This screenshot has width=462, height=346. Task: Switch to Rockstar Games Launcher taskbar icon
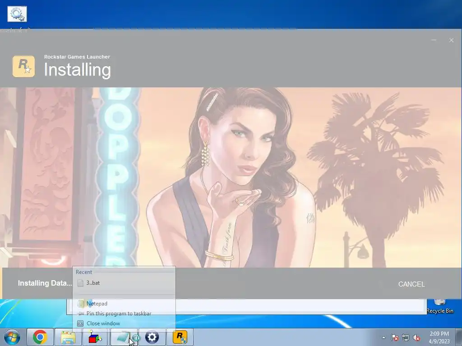180,337
